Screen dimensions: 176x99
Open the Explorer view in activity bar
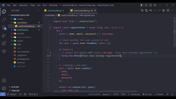coord(4,12)
